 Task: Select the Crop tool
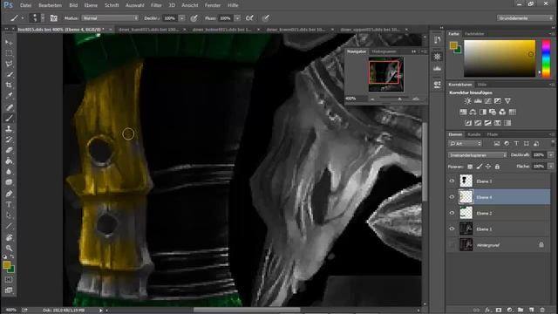tap(9, 85)
